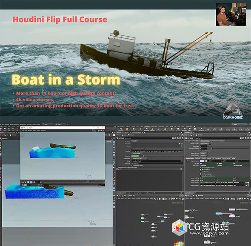The width and height of the screenshot is (251, 246).
Task: Adjust the Velocity Smoothing slider handle
Action: pyautogui.click(x=212, y=149)
